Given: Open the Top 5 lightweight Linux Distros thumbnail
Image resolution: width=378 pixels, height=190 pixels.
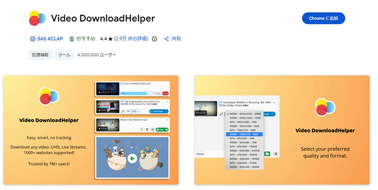Looking at the screenshot, I should tap(108, 107).
